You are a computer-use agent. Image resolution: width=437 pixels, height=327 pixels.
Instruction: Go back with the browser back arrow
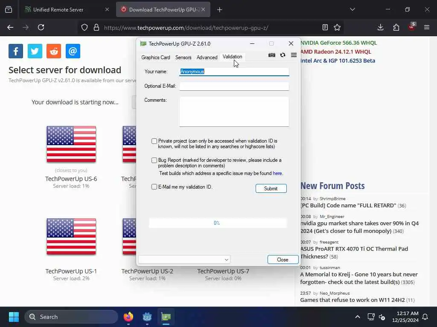click(x=10, y=27)
